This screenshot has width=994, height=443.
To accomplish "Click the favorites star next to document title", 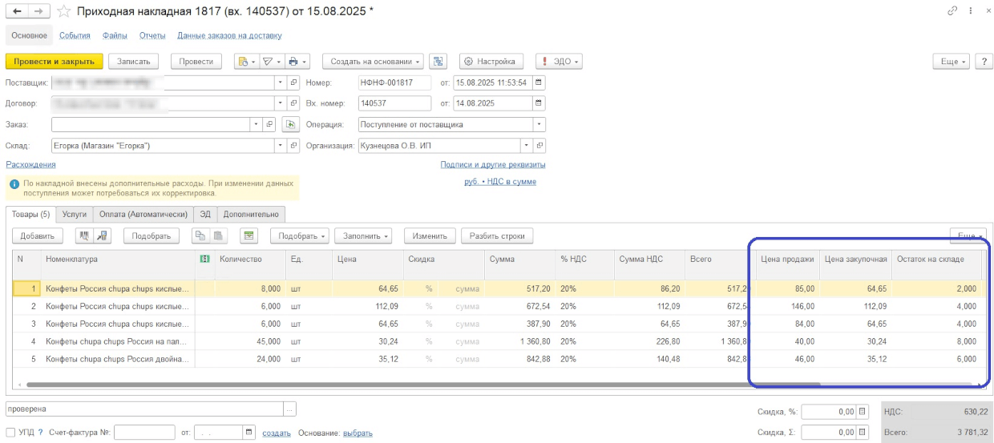I will [x=64, y=11].
